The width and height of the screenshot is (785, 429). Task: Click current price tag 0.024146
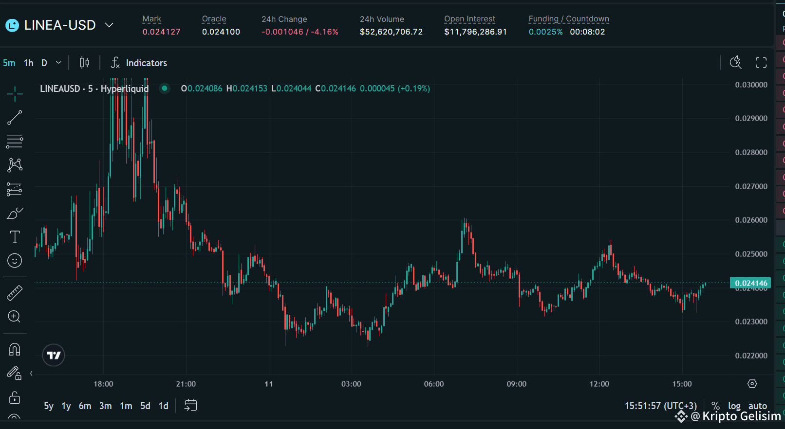[750, 283]
